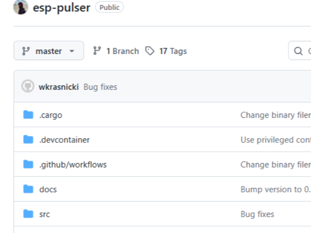This screenshot has height=233, width=311.
Task: Navigate into .github/workflows folder
Action: coord(73,164)
